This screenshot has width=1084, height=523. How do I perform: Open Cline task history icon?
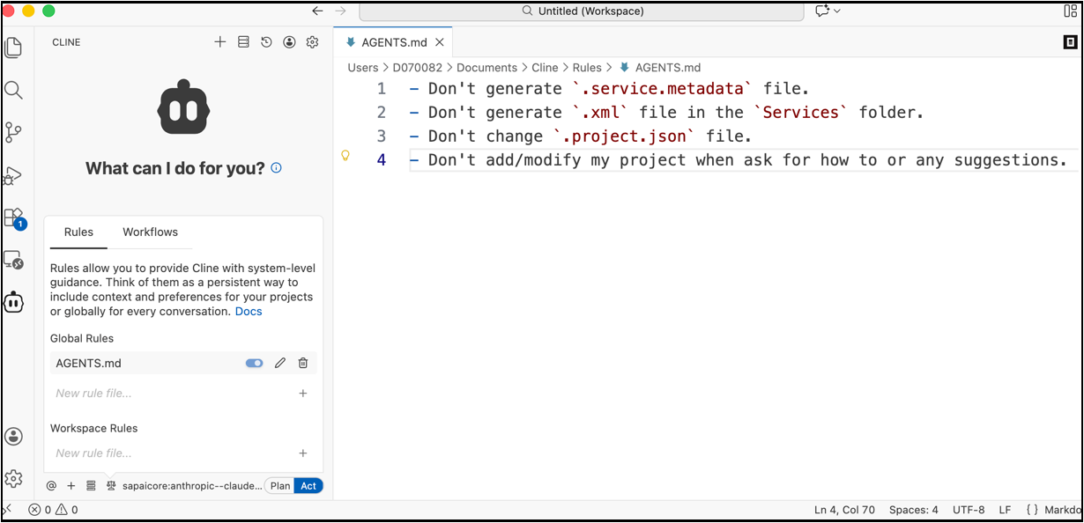tap(266, 42)
